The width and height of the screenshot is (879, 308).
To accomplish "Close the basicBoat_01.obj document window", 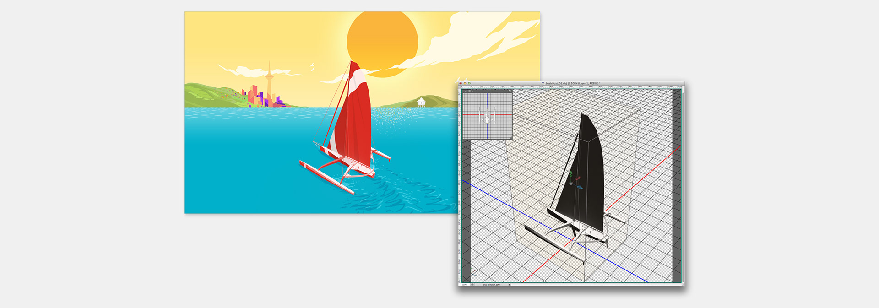I will pos(461,83).
